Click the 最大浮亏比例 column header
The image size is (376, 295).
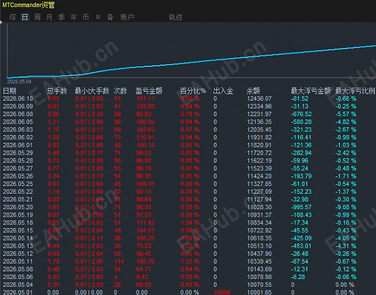355,91
